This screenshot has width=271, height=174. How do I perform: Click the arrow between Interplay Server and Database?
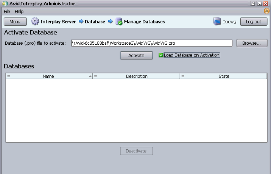(x=81, y=21)
